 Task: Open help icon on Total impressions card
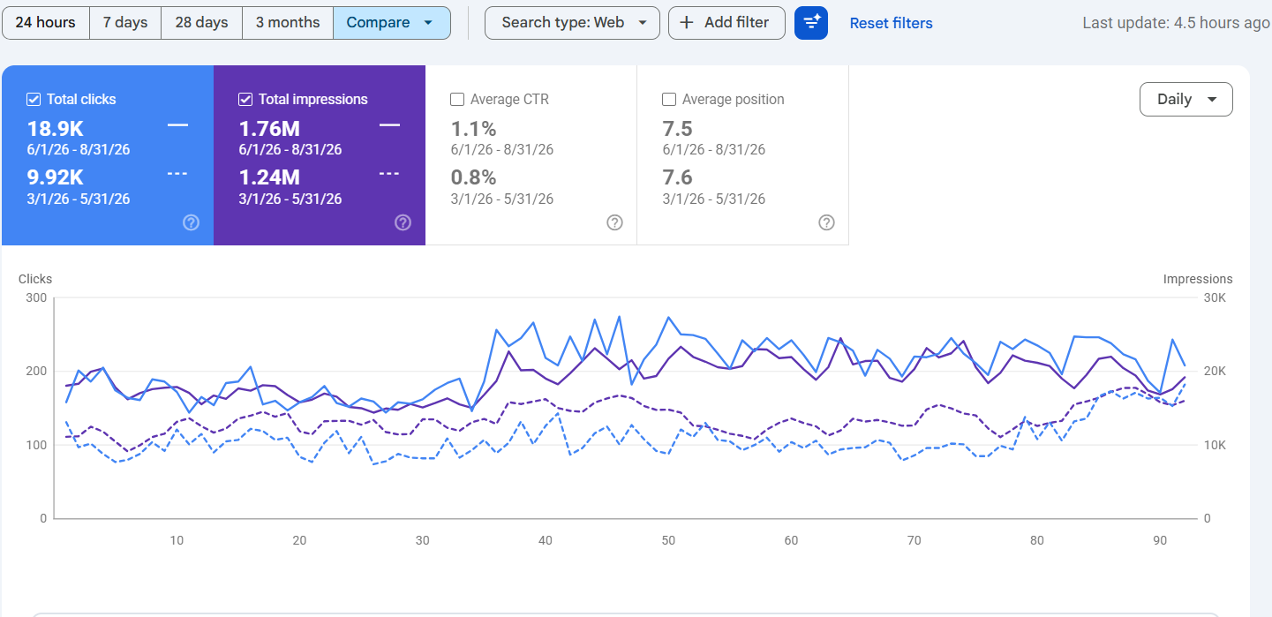point(403,222)
